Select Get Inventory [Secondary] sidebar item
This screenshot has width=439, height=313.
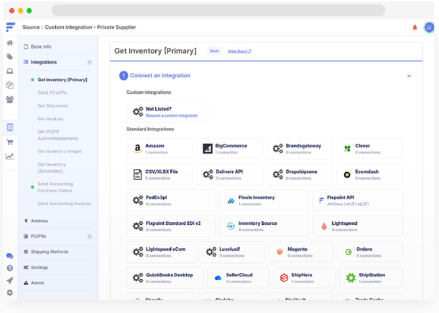[x=52, y=168]
